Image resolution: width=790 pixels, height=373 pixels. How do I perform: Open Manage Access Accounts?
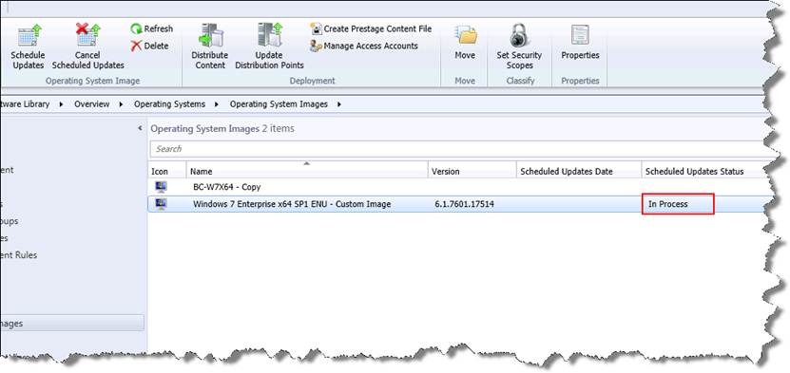[x=364, y=46]
